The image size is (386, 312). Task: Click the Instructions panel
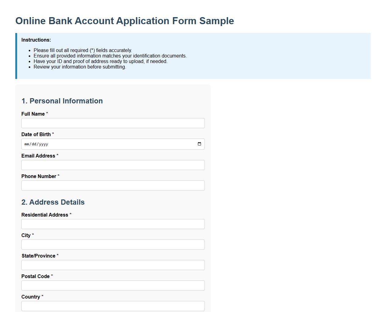pyautogui.click(x=193, y=55)
